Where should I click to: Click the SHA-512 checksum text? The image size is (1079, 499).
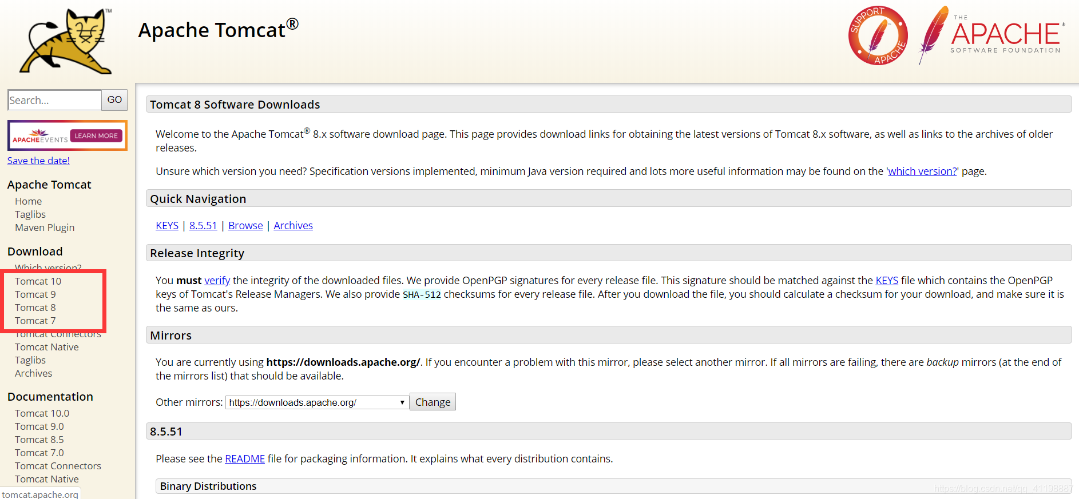(422, 295)
